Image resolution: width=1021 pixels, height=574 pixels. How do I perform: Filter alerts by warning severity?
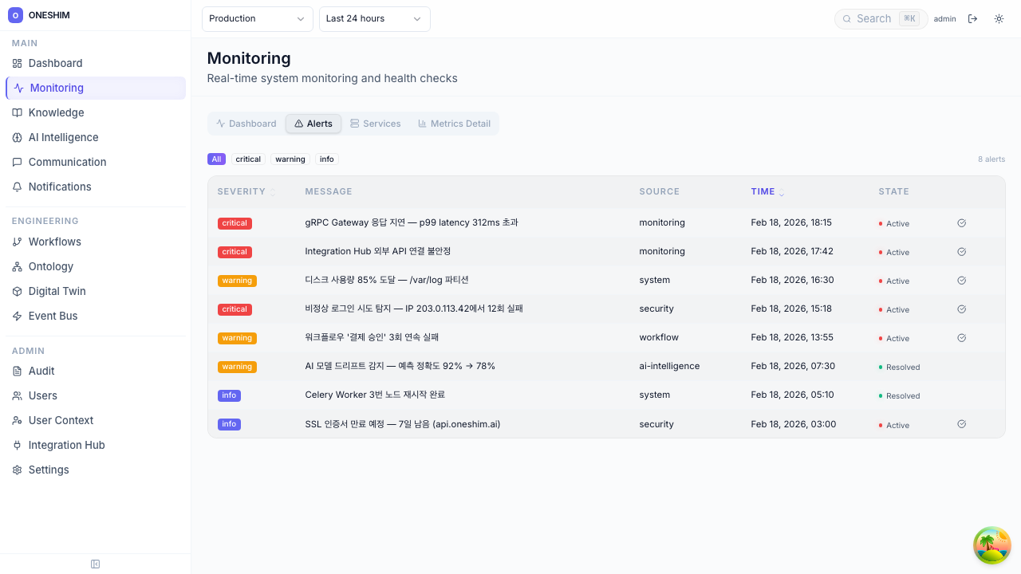pos(290,159)
